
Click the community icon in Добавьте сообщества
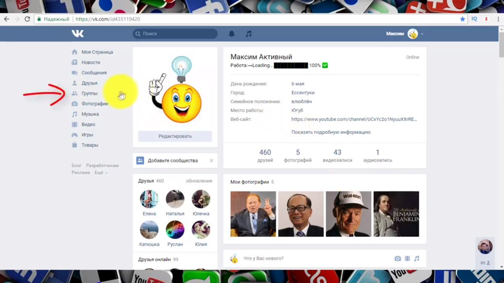tap(140, 161)
